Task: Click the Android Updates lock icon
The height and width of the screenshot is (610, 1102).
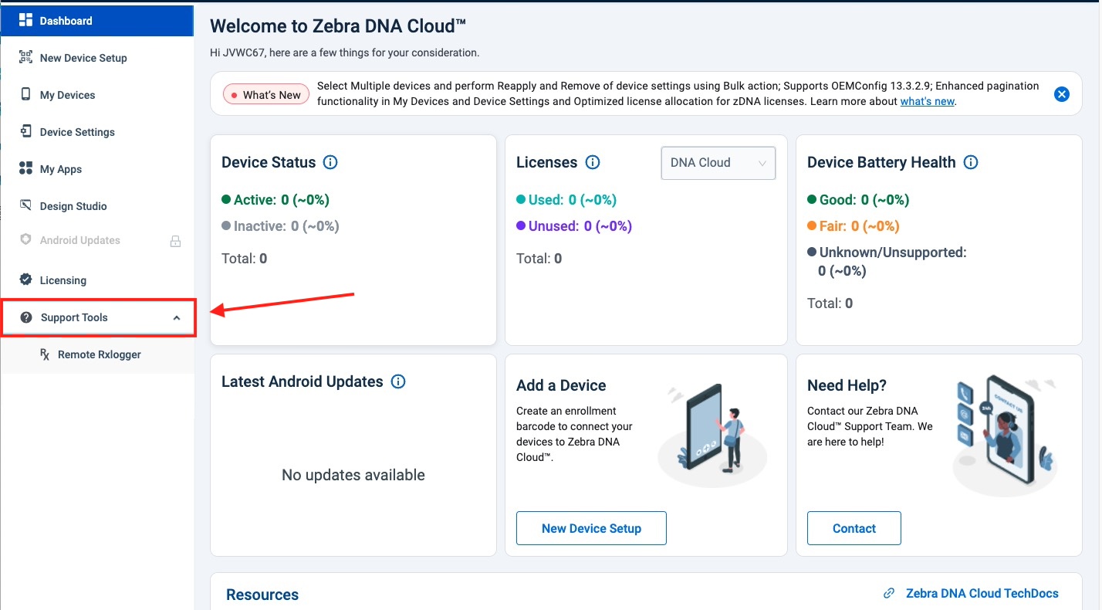Action: tap(175, 241)
